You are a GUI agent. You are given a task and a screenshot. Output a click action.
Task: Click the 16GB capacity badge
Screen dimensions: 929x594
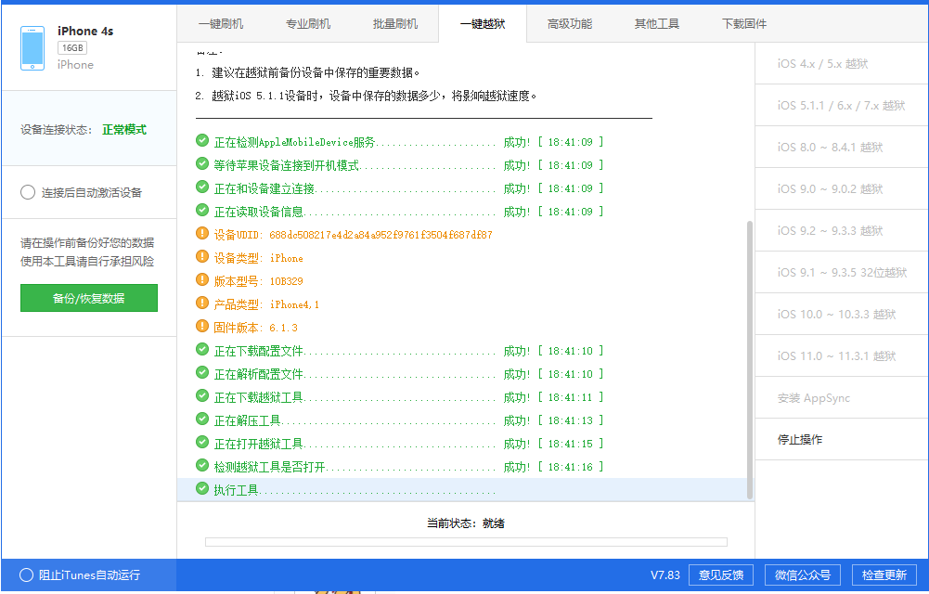point(72,48)
